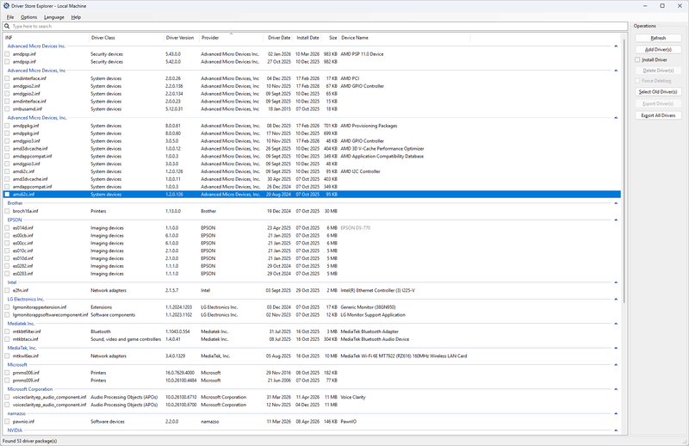The width and height of the screenshot is (689, 446).
Task: Sort by Driver Class column header
Action: [127, 38]
